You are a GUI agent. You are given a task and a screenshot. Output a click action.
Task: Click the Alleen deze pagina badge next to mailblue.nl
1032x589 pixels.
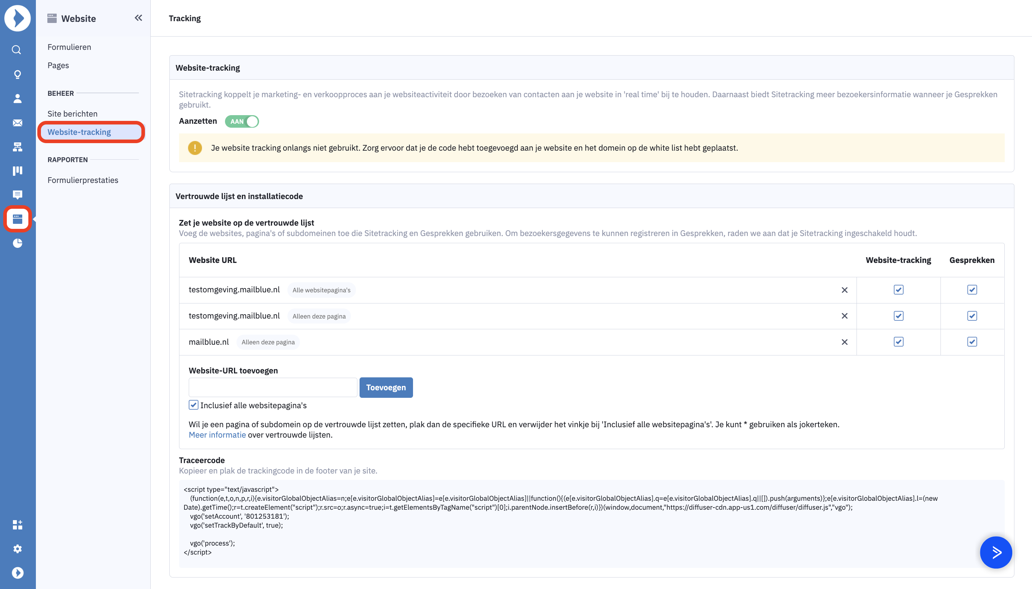[x=268, y=342]
